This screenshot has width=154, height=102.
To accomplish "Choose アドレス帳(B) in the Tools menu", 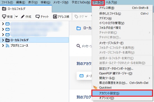I will (x=122, y=8).
